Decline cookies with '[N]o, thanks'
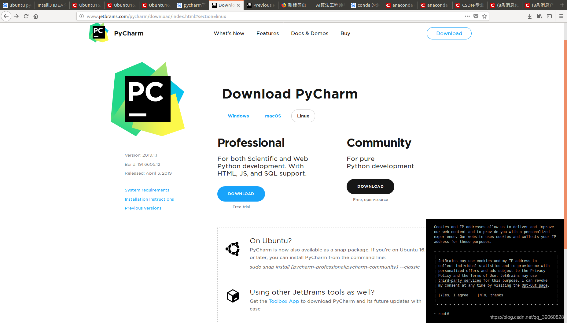 [490, 295]
